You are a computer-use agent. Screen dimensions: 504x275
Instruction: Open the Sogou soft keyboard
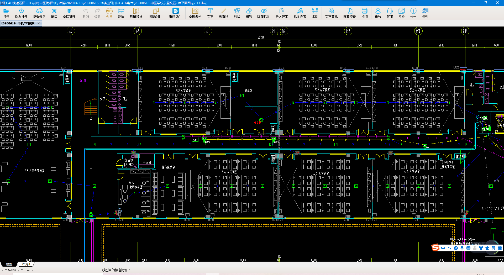468,248
